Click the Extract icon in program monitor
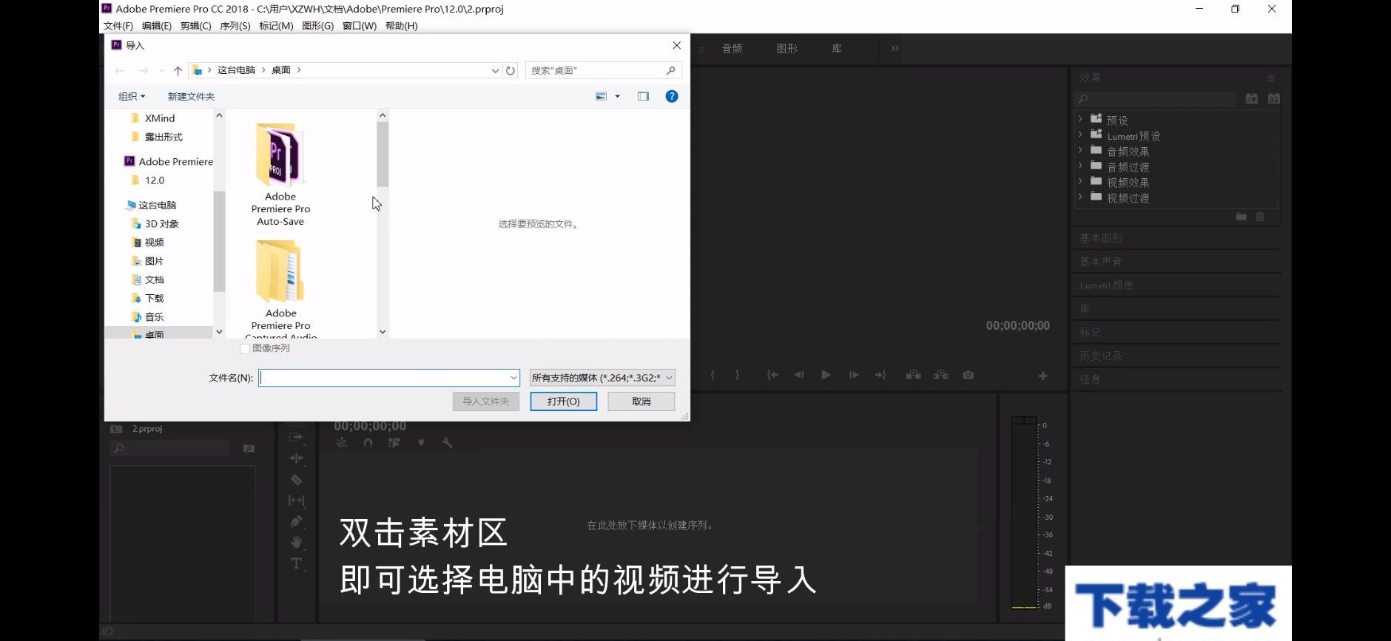Screen dimensions: 1391x641 point(941,376)
